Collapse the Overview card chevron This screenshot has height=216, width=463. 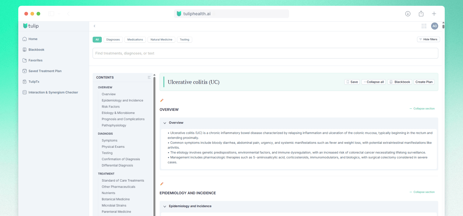165,123
